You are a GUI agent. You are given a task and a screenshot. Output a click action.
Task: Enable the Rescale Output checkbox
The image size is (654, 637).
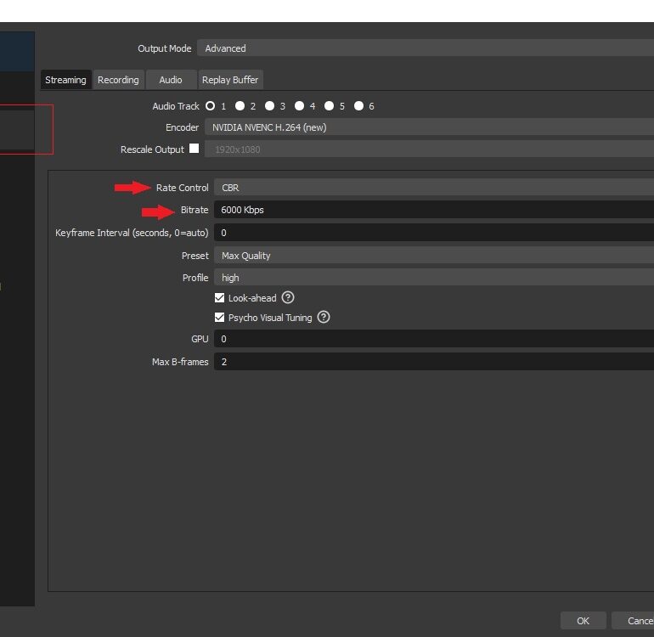[194, 149]
